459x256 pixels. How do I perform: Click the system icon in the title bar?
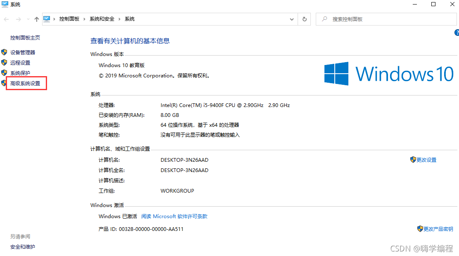click(x=5, y=5)
